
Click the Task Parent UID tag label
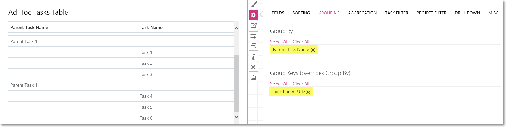point(289,92)
